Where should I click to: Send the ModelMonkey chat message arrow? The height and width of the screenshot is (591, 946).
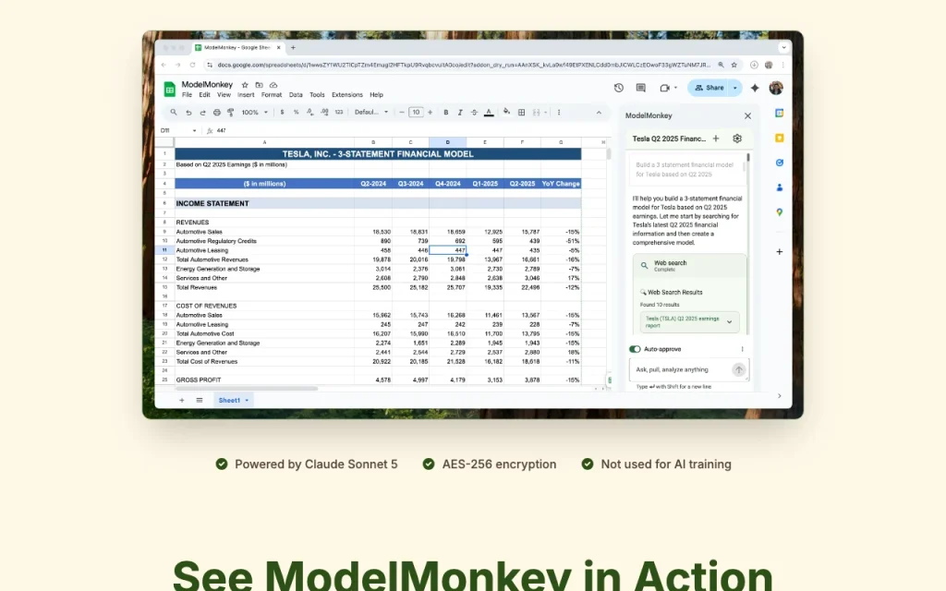(738, 369)
